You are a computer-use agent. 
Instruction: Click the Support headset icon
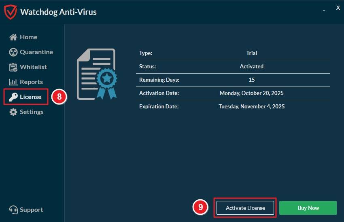(x=13, y=210)
